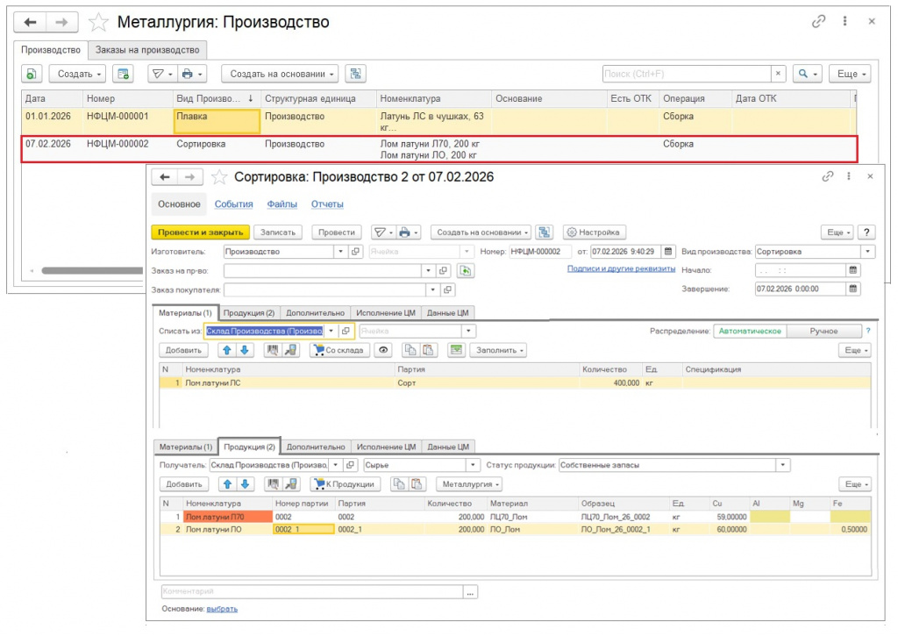Click structure icon left of Настройка button
Viewport: 898px width, 636px height.
coord(544,232)
